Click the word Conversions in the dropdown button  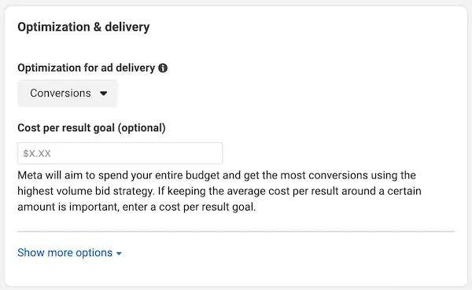(x=61, y=94)
